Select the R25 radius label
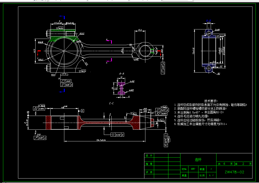 (87, 64)
